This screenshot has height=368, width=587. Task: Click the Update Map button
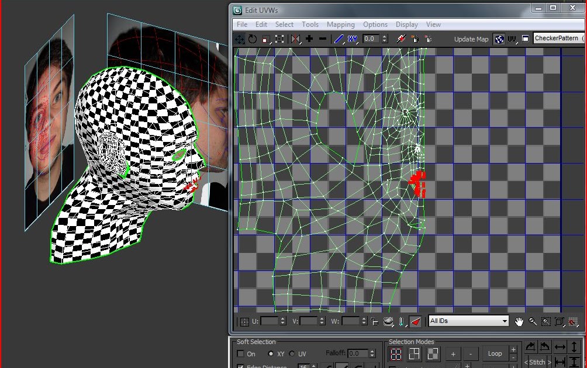(x=471, y=39)
